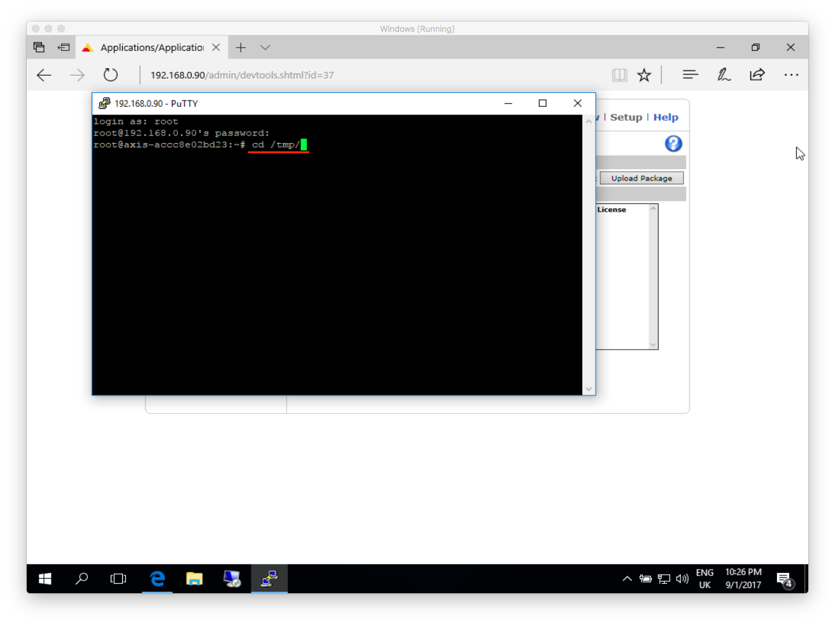Open a new Edge tab
The height and width of the screenshot is (625, 835).
tap(241, 48)
